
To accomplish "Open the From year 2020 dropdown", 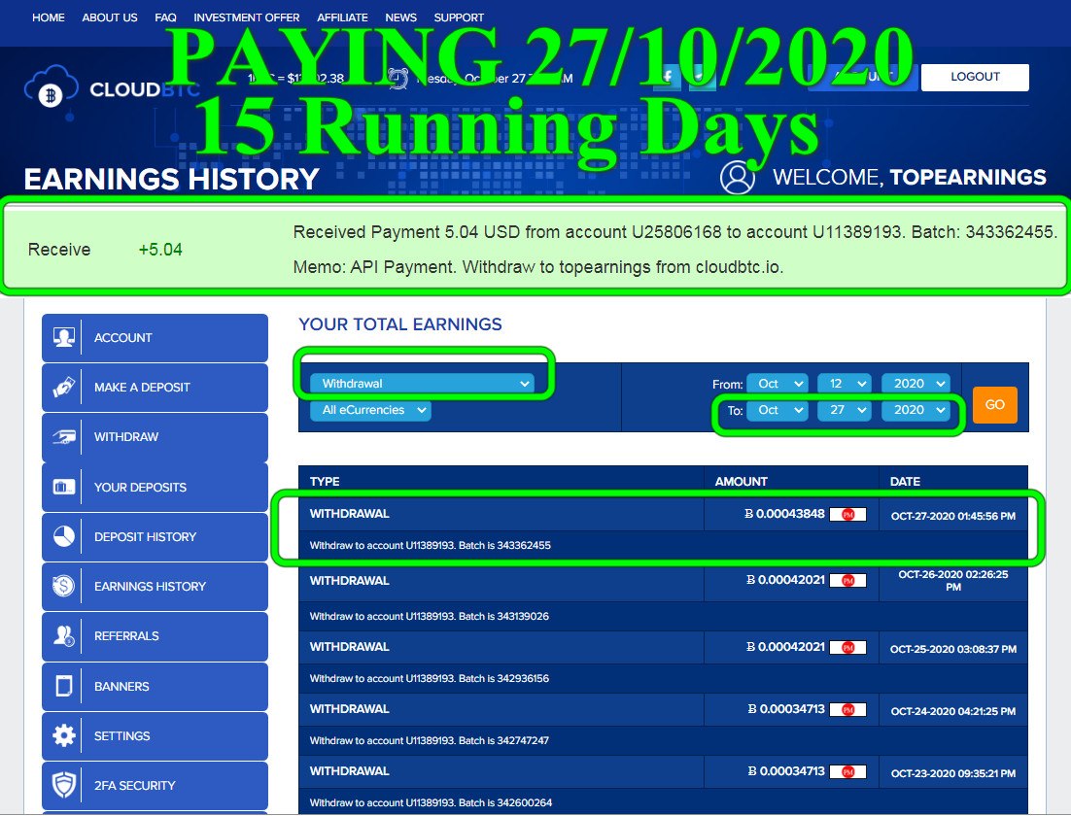I will point(916,384).
